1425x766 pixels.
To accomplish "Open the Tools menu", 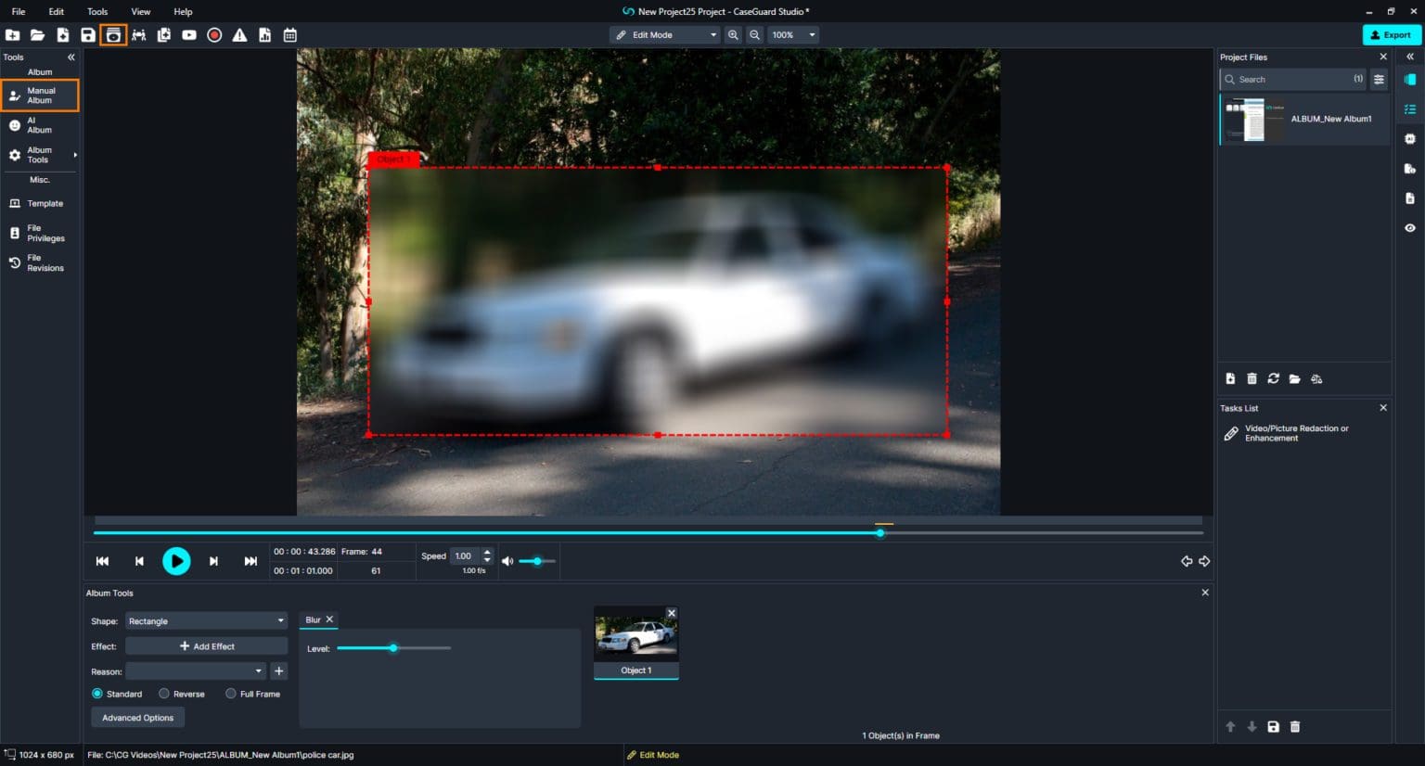I will [96, 11].
